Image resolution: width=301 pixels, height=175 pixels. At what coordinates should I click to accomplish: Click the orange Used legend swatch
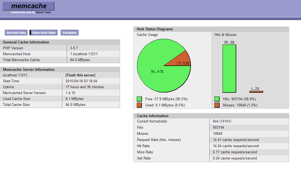(x=139, y=105)
